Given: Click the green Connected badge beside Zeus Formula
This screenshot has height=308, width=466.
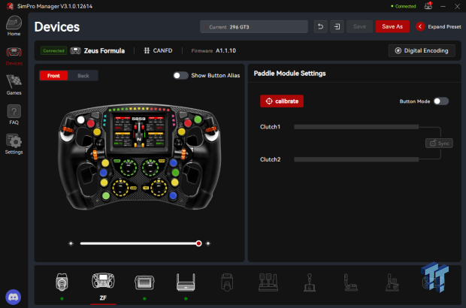Looking at the screenshot, I should tap(53, 51).
